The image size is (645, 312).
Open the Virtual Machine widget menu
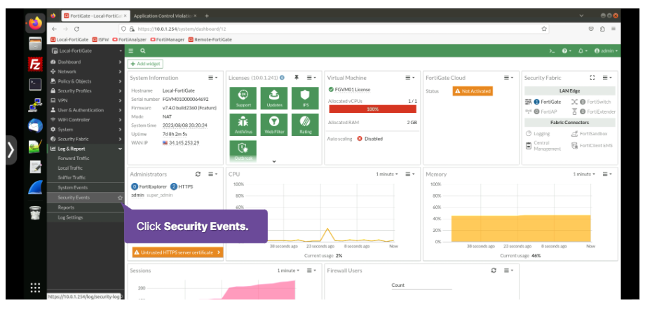410,78
